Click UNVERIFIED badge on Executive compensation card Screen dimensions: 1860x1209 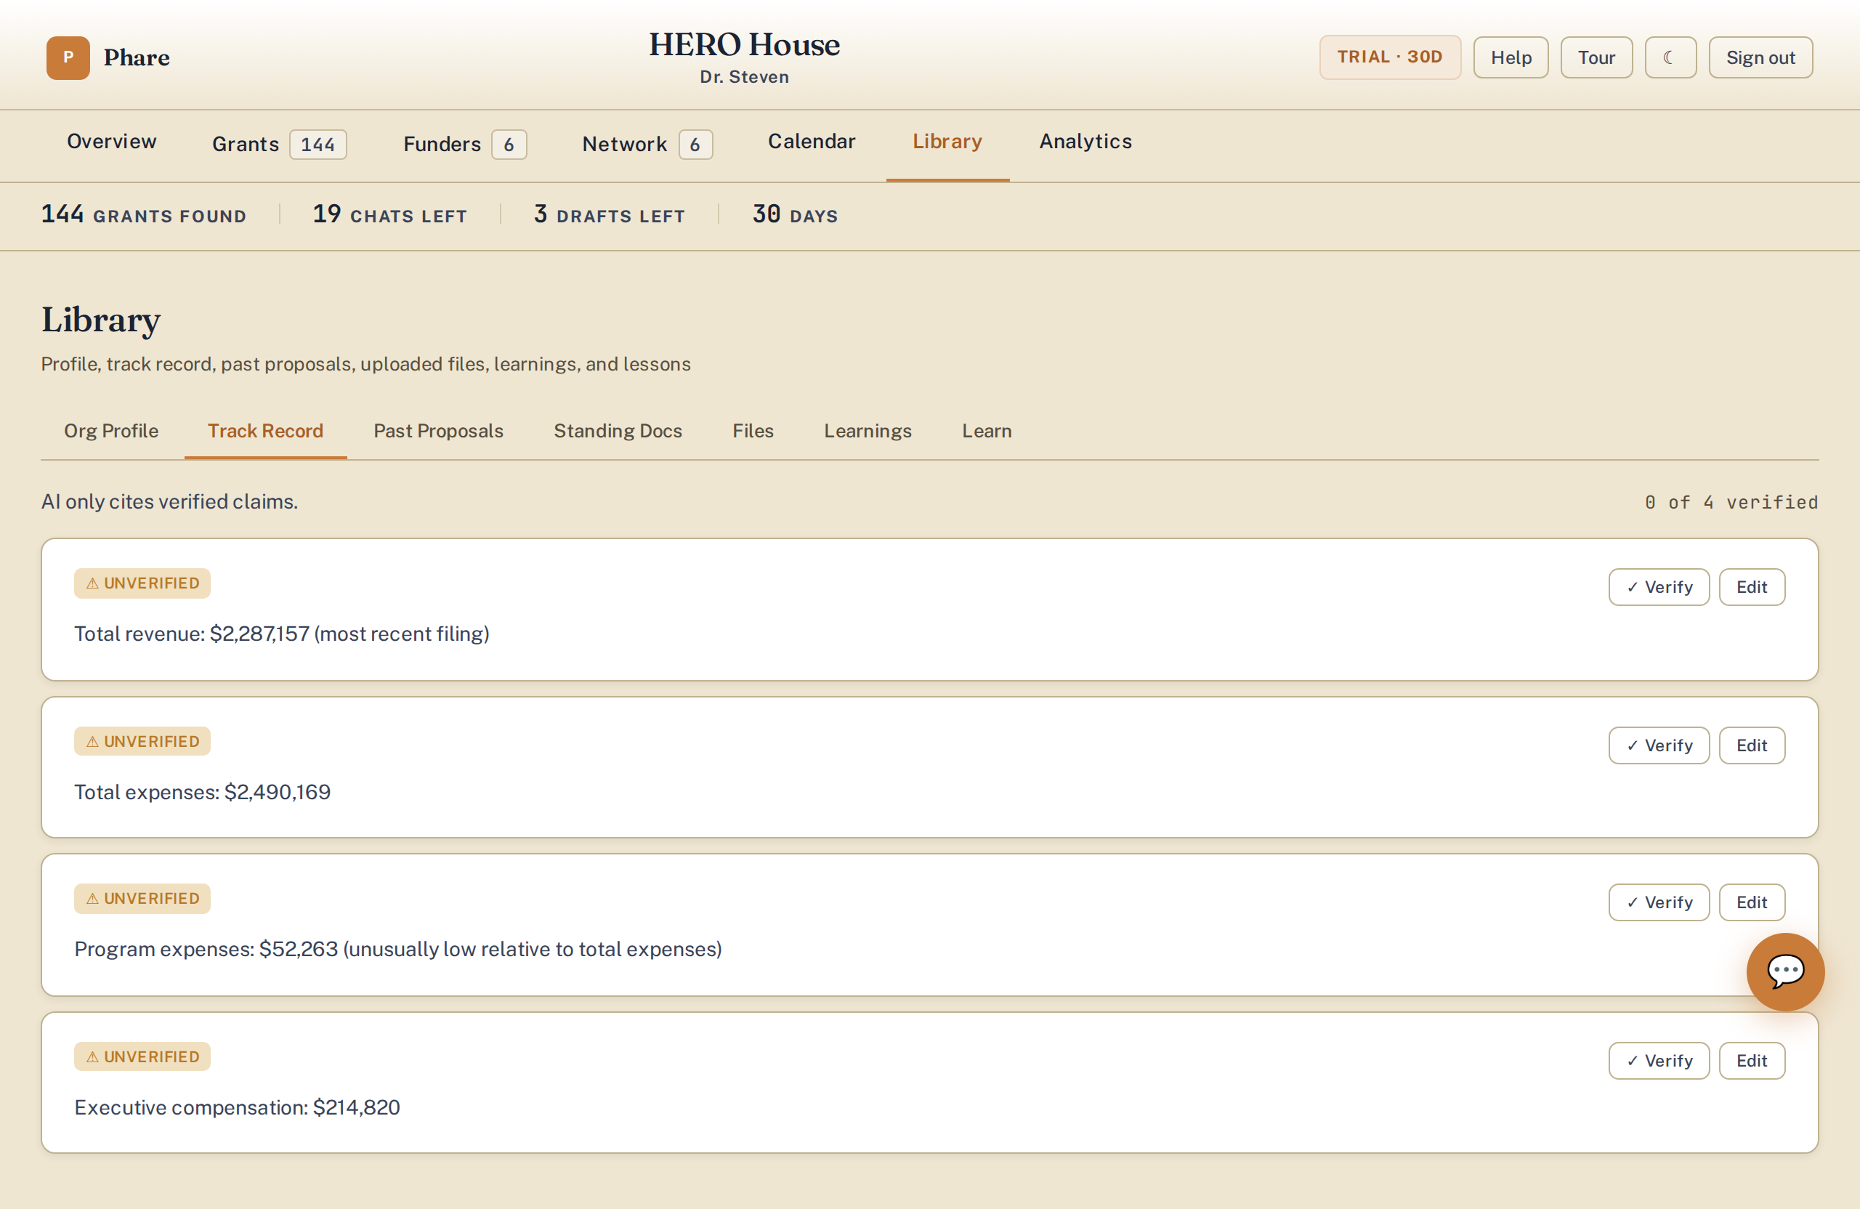(142, 1056)
